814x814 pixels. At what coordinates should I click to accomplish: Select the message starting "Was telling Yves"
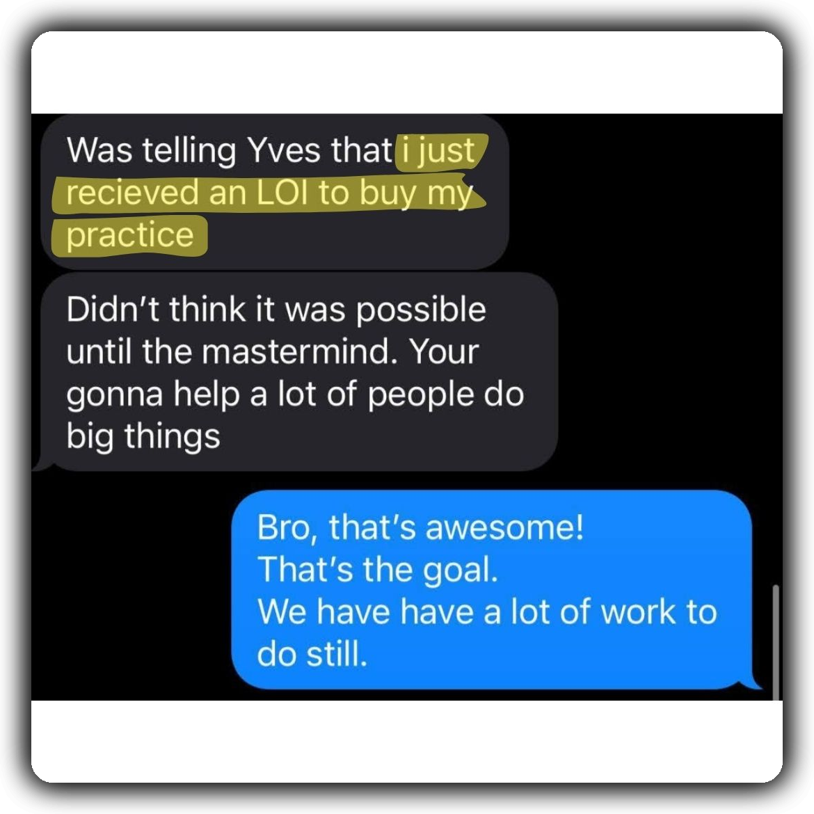point(275,191)
